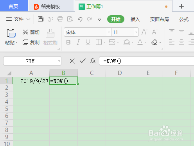Align text to vertical middle
Image resolution: width=194 pixels, height=146 pixels.
[181, 32]
